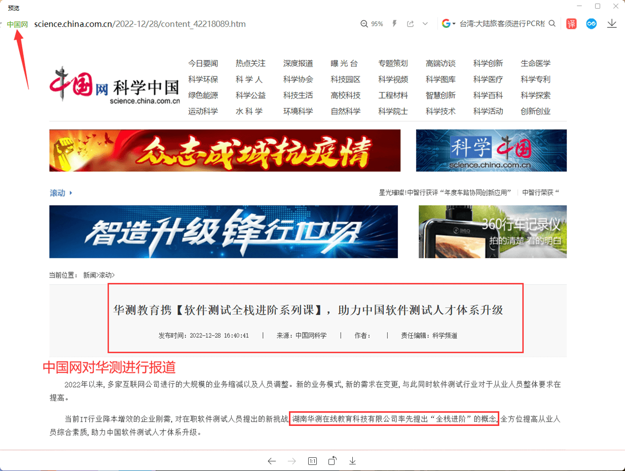Open the 科学百科 link
625x471 pixels.
[488, 95]
